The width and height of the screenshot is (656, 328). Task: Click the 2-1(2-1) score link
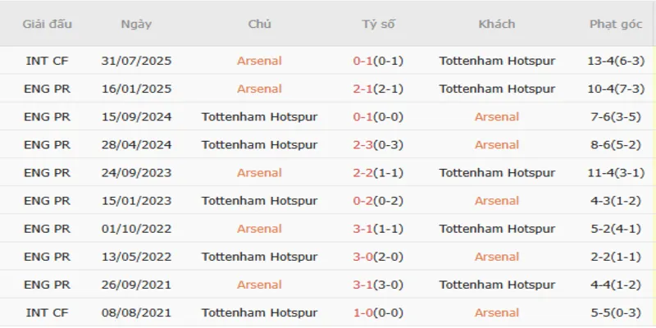click(378, 89)
